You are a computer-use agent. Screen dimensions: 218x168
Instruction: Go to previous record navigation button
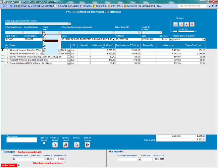point(181,24)
